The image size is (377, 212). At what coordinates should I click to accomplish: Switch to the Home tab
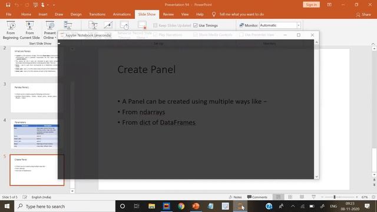pos(26,14)
